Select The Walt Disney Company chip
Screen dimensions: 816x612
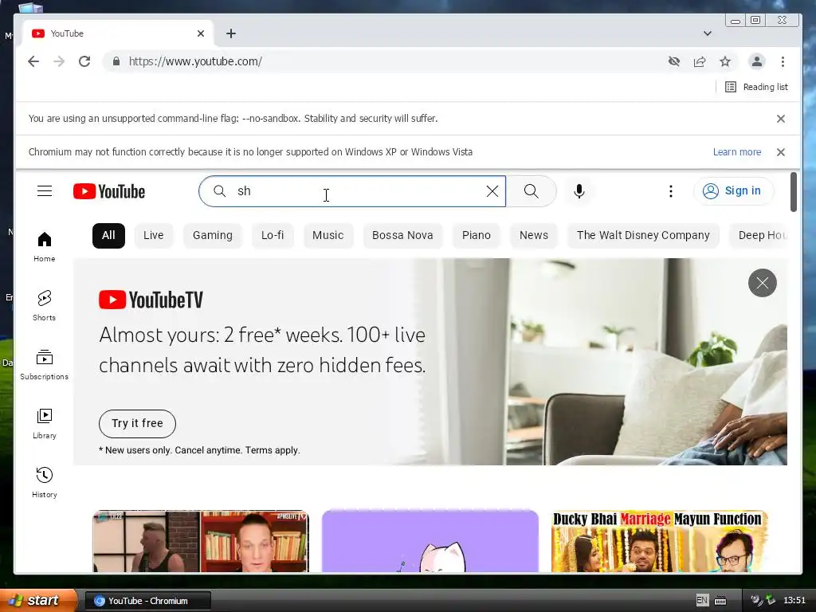point(643,235)
